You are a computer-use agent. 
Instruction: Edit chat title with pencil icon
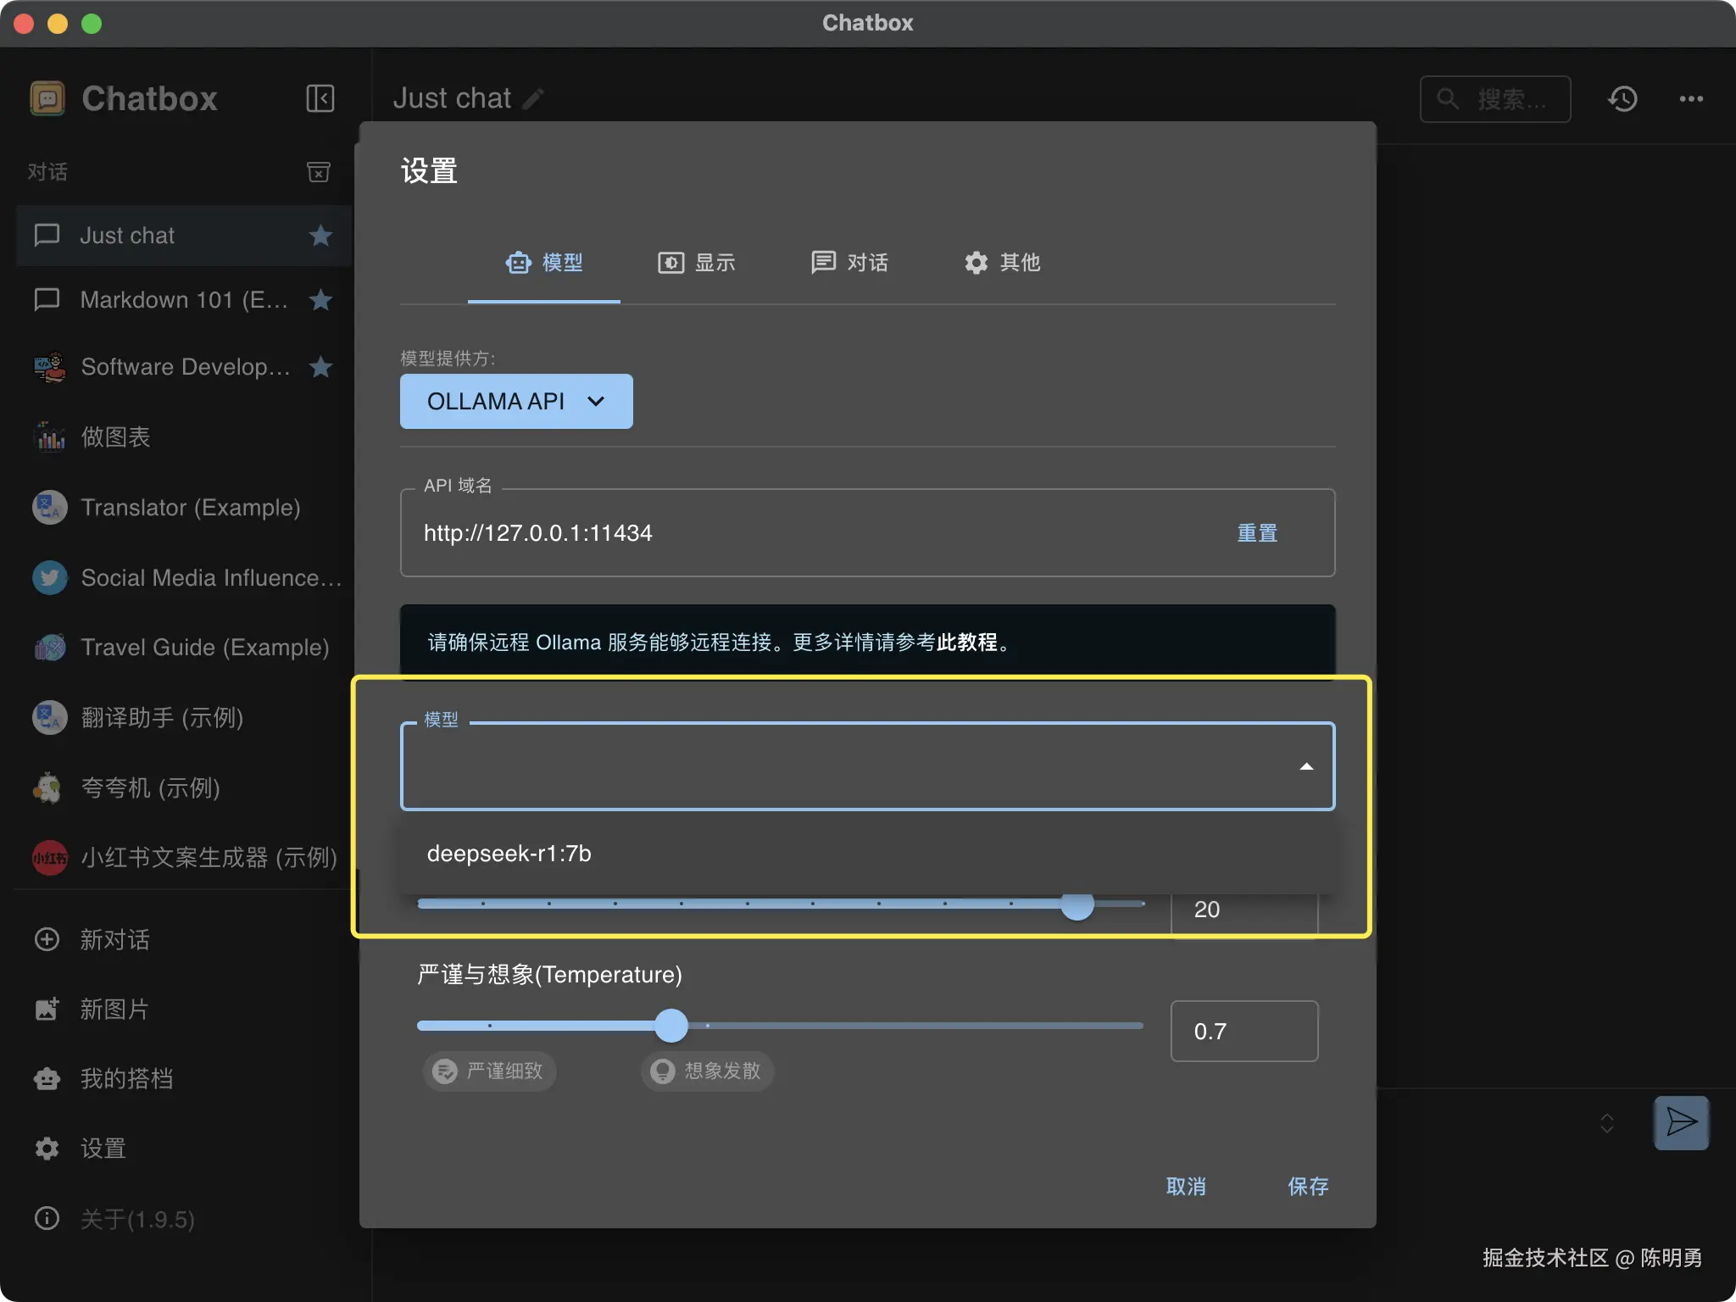tap(533, 99)
